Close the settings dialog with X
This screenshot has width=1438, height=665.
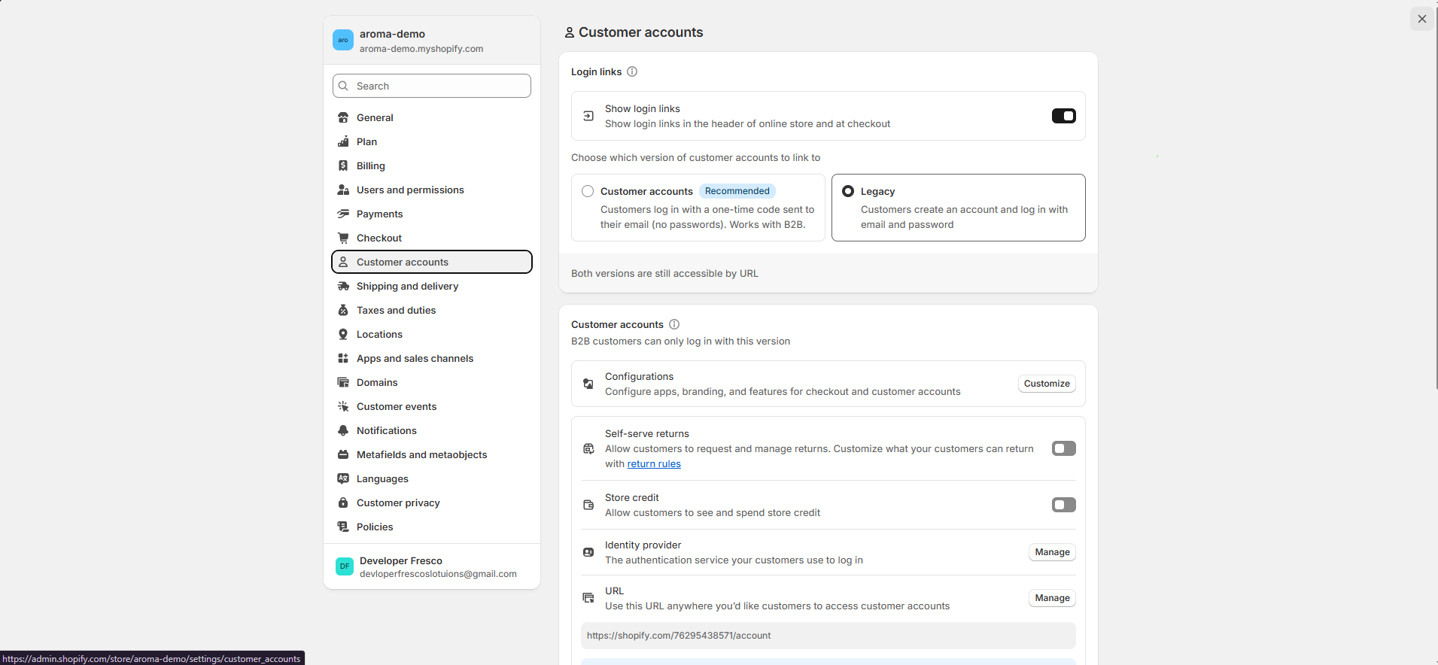pyautogui.click(x=1422, y=19)
